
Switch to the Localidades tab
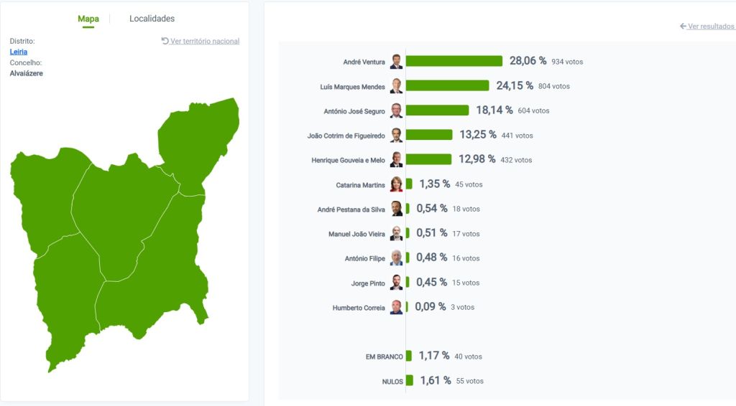[x=152, y=19]
